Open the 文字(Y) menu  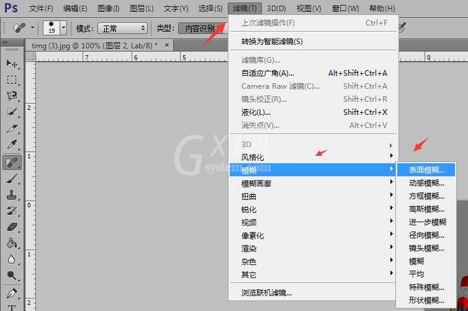click(x=176, y=8)
